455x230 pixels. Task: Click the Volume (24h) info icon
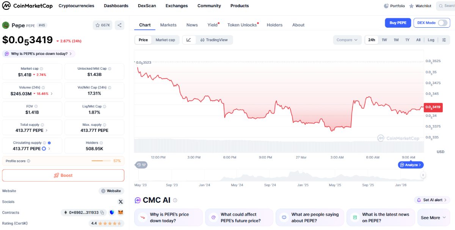point(43,88)
